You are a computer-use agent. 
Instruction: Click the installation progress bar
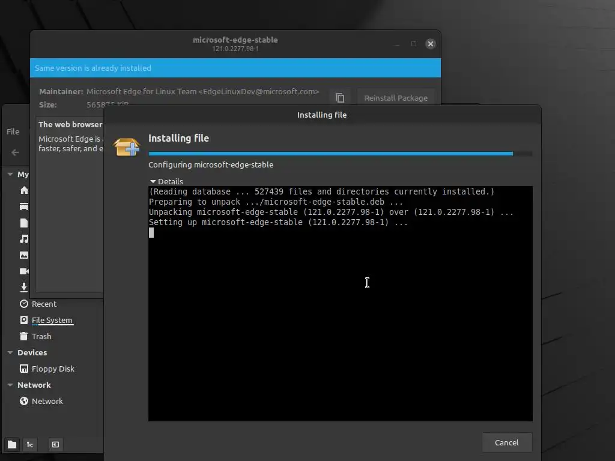coord(341,154)
